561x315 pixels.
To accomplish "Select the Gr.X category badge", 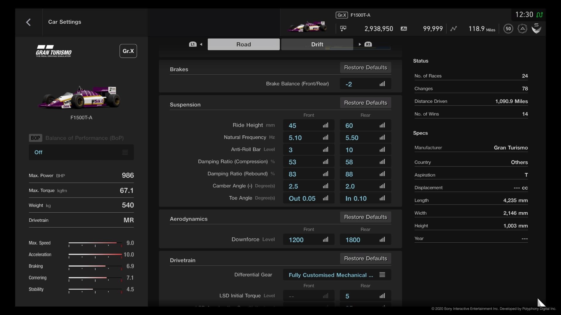I will 128,51.
